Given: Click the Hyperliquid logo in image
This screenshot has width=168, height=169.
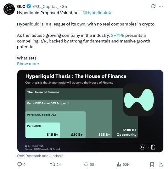Looking at the screenshot, I should [139, 100].
